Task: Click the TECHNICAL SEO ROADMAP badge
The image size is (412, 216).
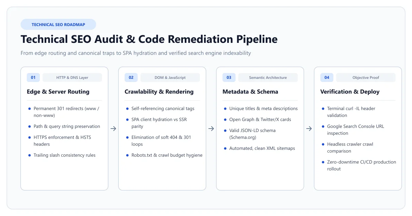Action: point(58,24)
